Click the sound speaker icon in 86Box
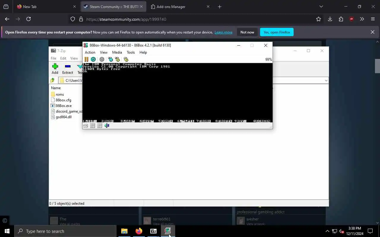This screenshot has width=380, height=237. (107, 126)
